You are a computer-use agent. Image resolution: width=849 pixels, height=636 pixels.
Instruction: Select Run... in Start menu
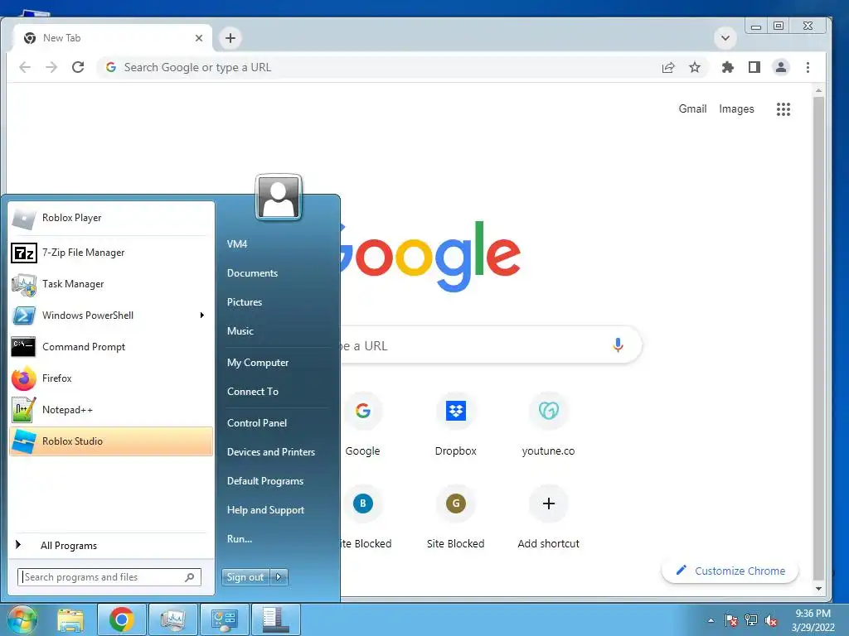click(240, 538)
